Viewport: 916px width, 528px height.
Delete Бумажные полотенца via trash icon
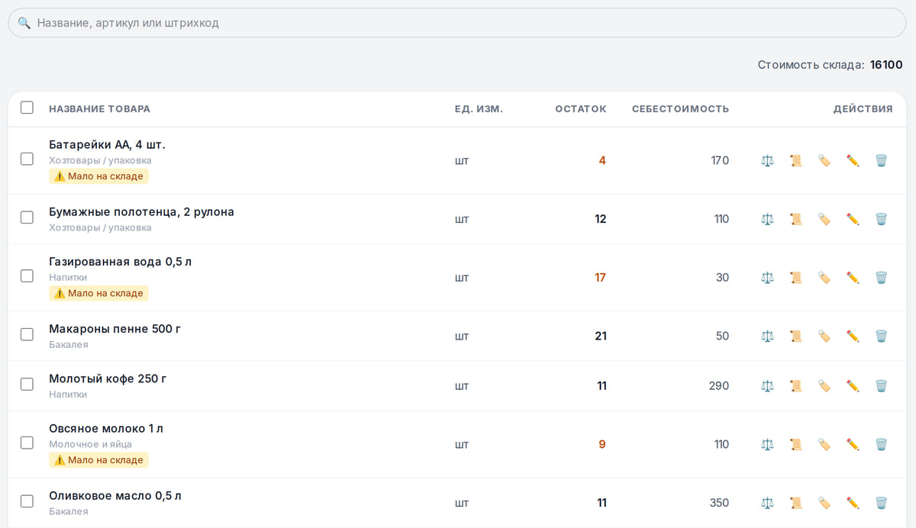coord(881,219)
